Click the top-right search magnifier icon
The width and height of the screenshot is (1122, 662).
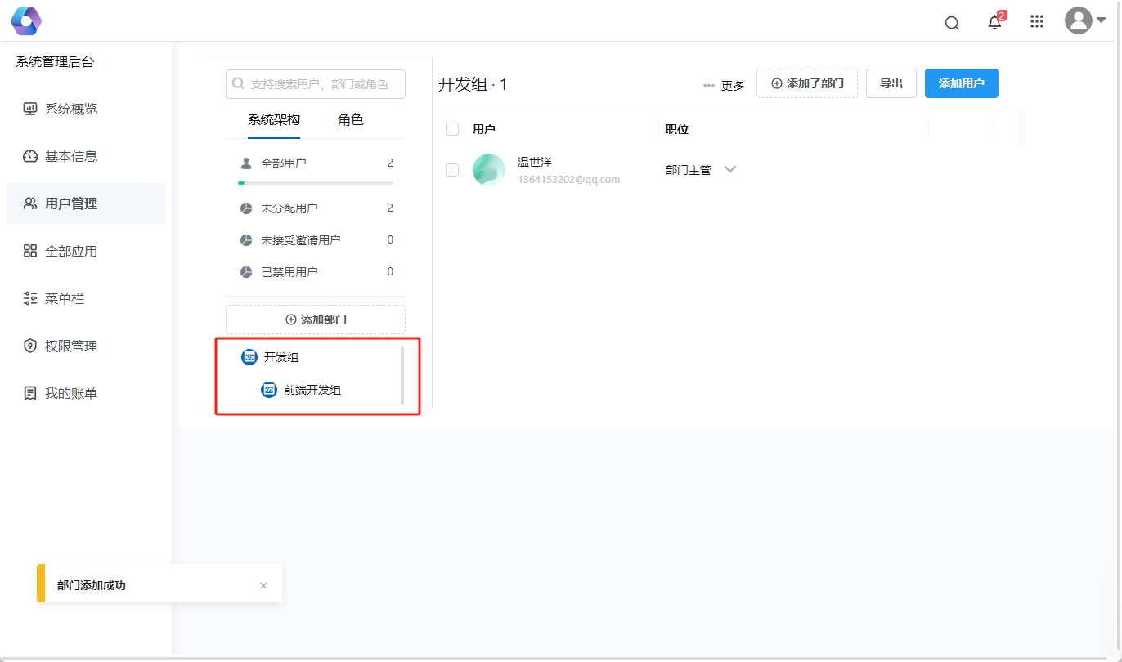pos(951,22)
